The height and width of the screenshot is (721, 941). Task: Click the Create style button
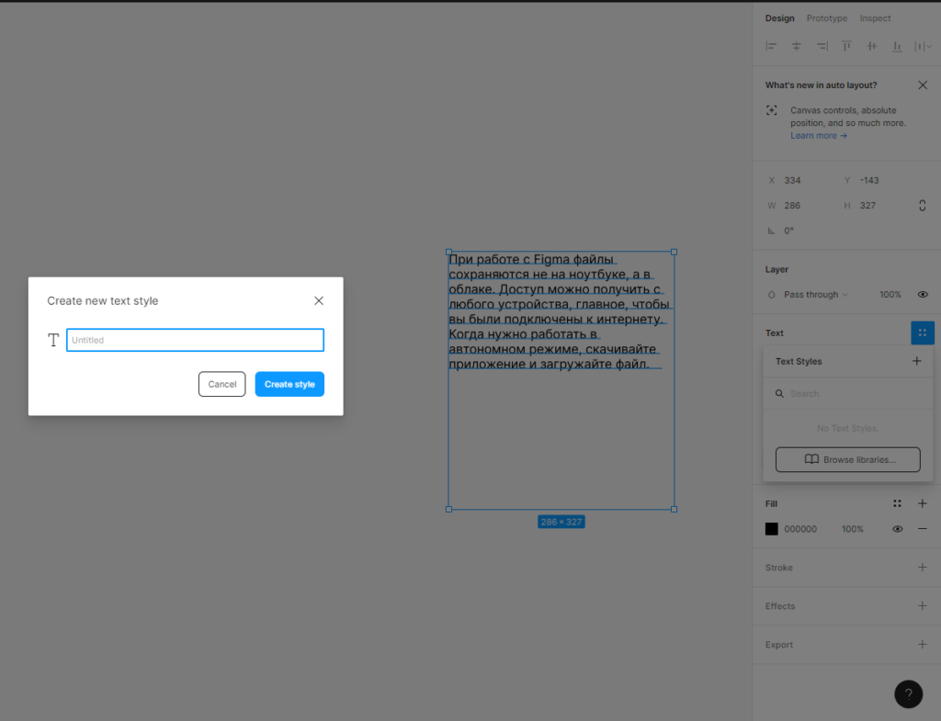pyautogui.click(x=289, y=384)
